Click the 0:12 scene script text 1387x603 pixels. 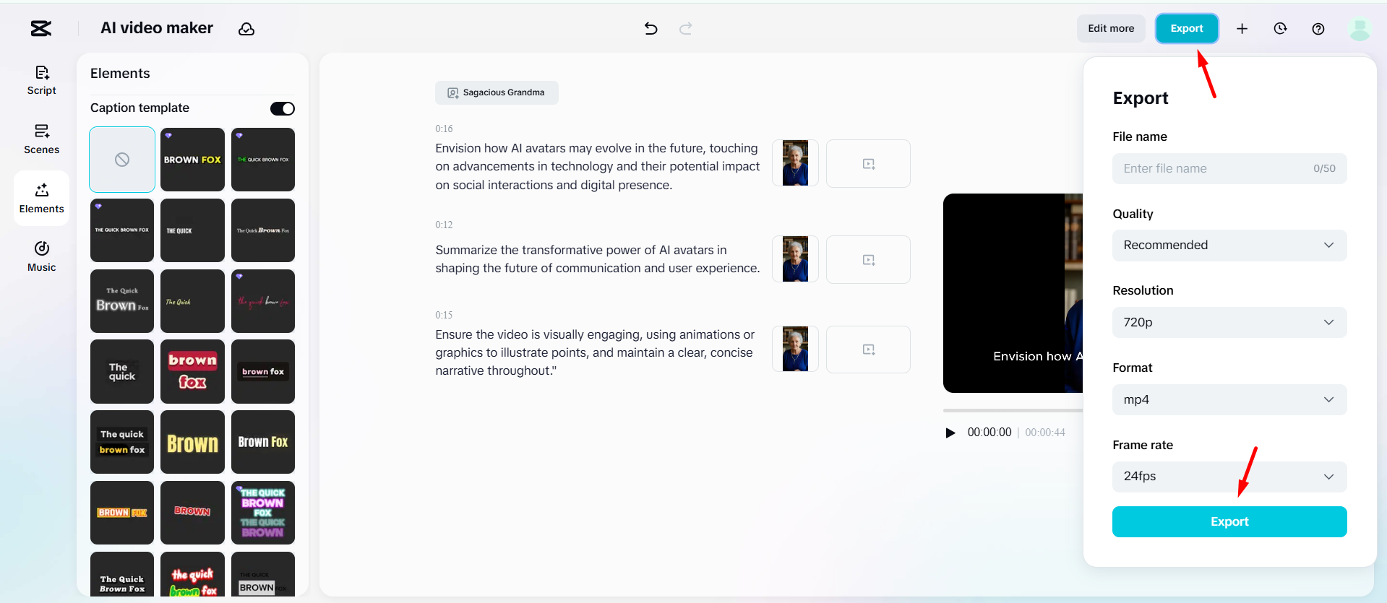pos(598,259)
